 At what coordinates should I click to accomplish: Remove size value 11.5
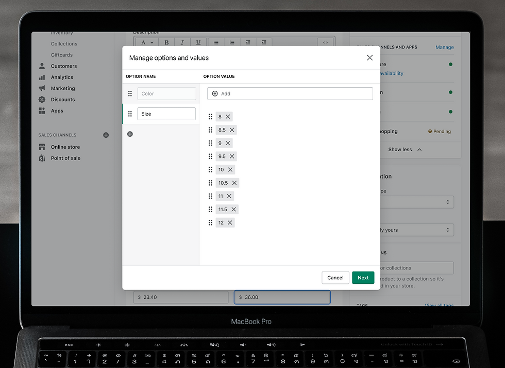[x=234, y=210]
